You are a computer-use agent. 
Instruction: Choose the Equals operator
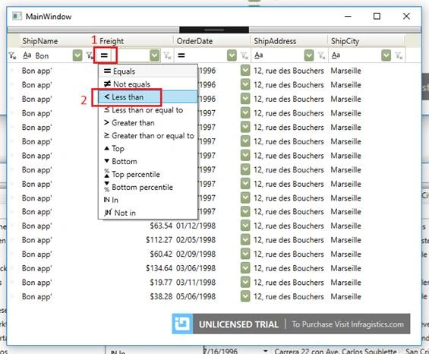[x=148, y=71]
